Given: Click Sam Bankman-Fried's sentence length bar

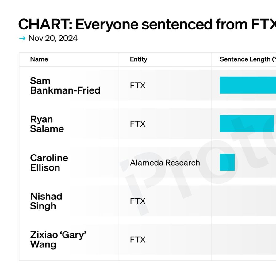Looking at the screenshot, I should [x=248, y=85].
